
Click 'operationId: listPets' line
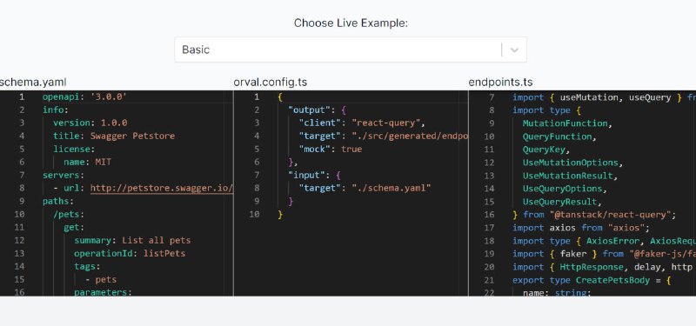click(130, 254)
